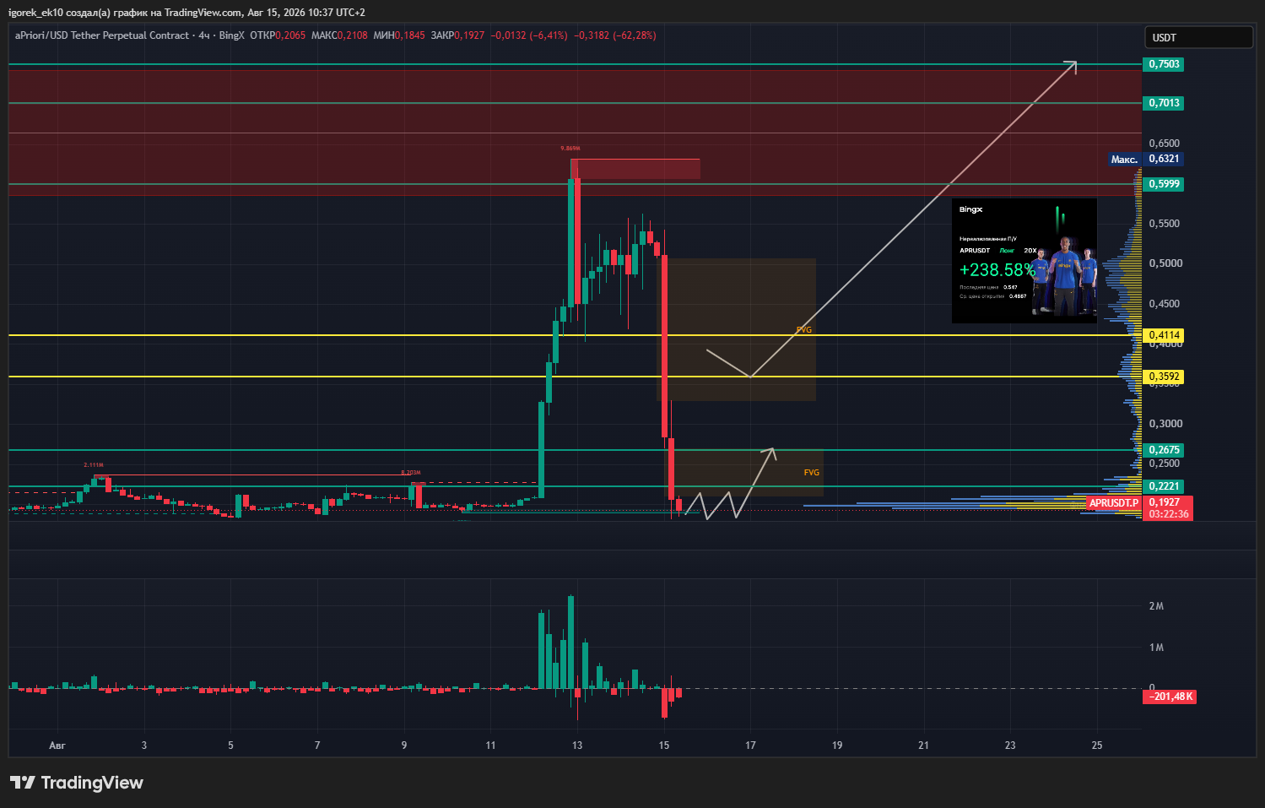Click the FVG label above the 0,2221 line
The image size is (1265, 808).
click(x=811, y=473)
